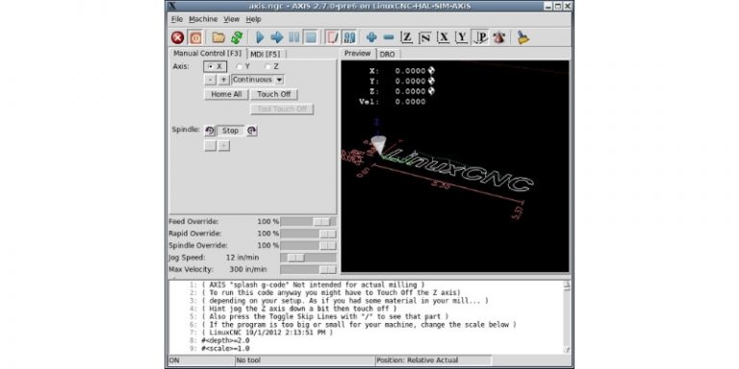Toggle the red Emergency Stop button

click(178, 37)
